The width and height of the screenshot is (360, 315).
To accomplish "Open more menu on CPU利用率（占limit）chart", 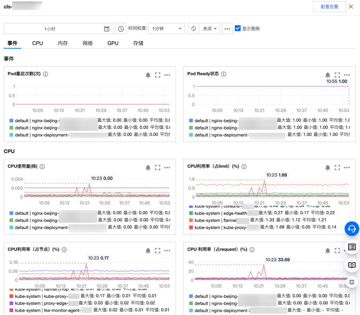I will pos(347,168).
